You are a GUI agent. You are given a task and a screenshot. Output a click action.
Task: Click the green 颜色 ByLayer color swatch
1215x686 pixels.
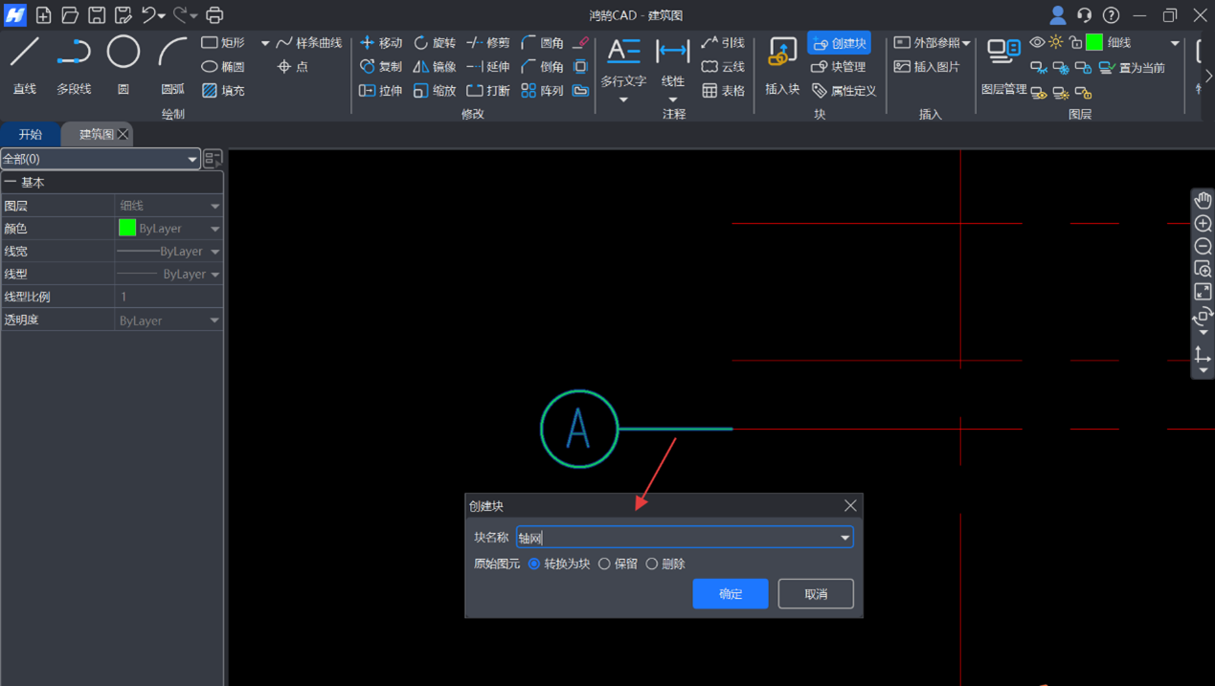click(127, 229)
